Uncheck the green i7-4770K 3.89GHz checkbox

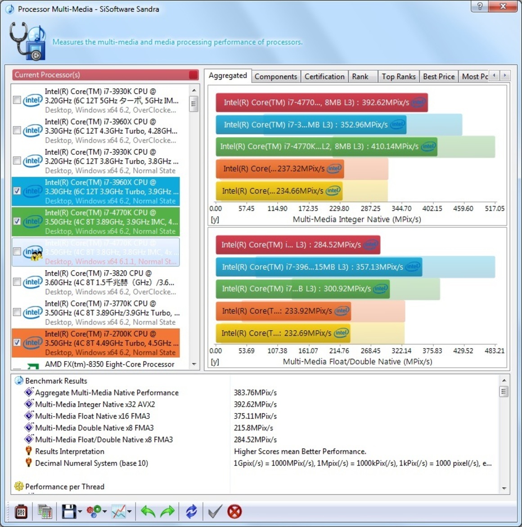pyautogui.click(x=17, y=221)
